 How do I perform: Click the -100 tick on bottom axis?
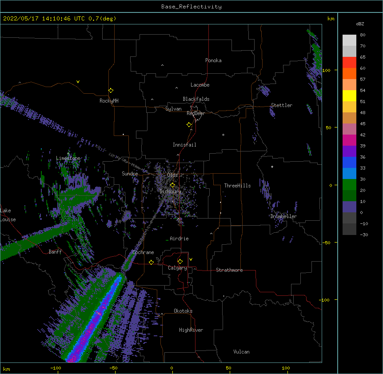click(x=56, y=368)
